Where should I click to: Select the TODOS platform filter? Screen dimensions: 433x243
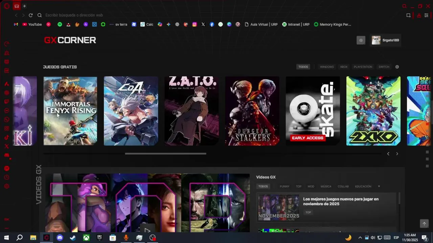[303, 67]
